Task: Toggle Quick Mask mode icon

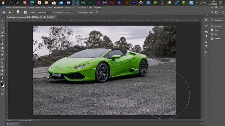Action: click(x=2, y=90)
